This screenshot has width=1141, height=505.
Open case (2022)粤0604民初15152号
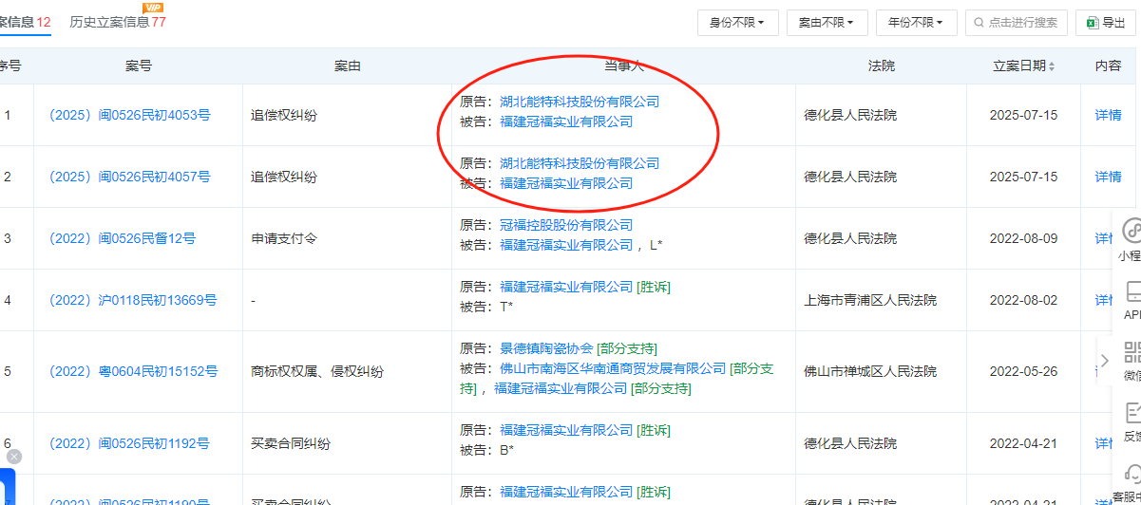pos(133,372)
